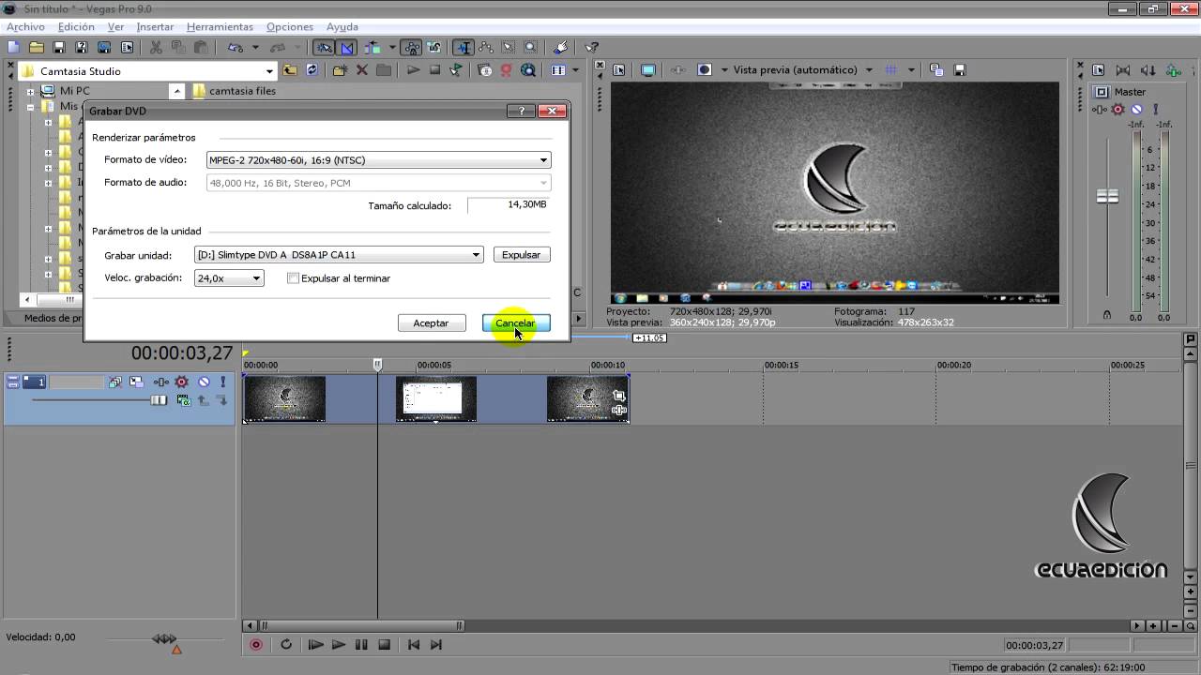
Task: Click explorer Up one level icon
Action: coord(290,70)
